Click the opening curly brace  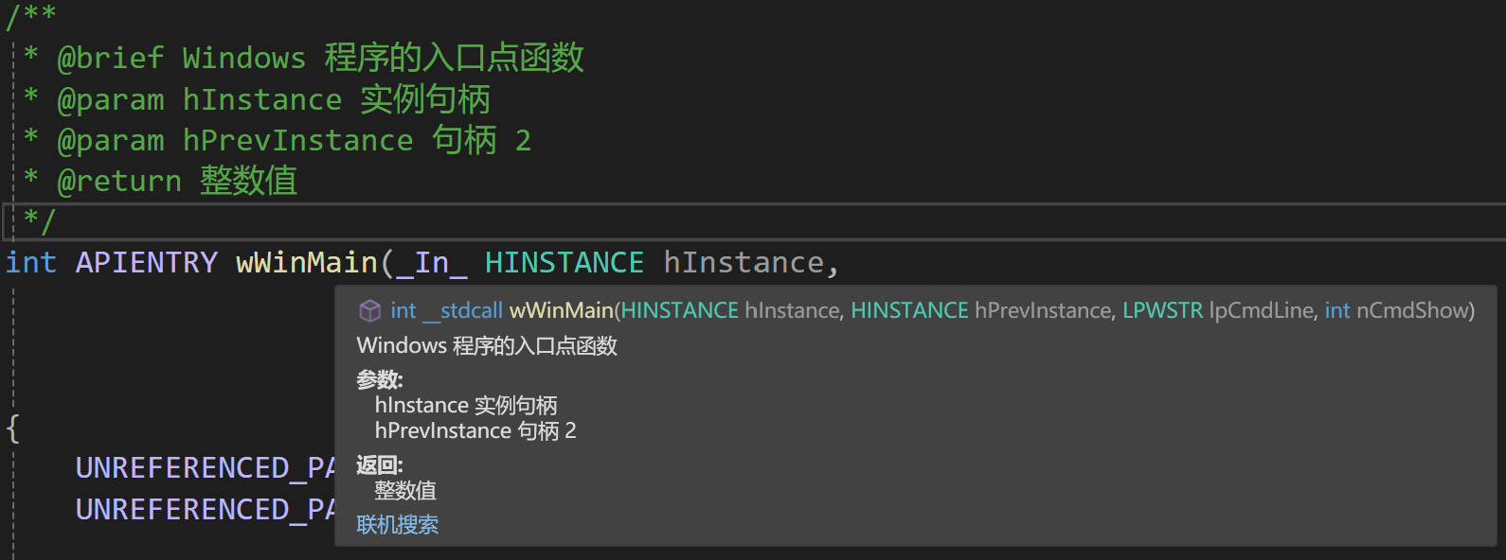tap(13, 429)
